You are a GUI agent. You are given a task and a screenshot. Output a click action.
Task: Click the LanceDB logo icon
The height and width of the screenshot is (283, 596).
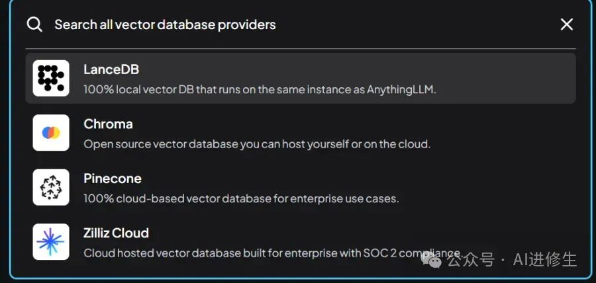[x=51, y=78]
